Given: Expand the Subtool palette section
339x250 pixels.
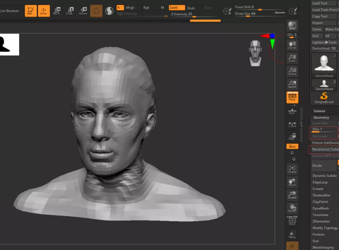Looking at the screenshot, I should click(x=319, y=111).
